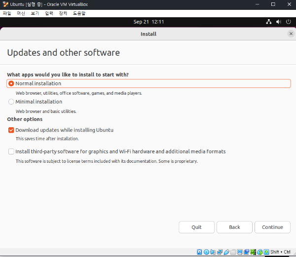
Task: Click the Back button
Action: click(234, 227)
